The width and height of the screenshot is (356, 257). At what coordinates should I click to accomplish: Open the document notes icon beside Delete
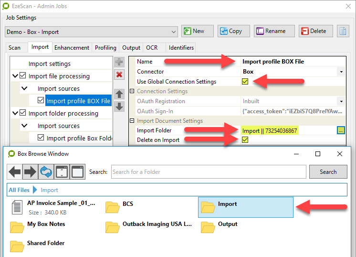[x=343, y=31]
